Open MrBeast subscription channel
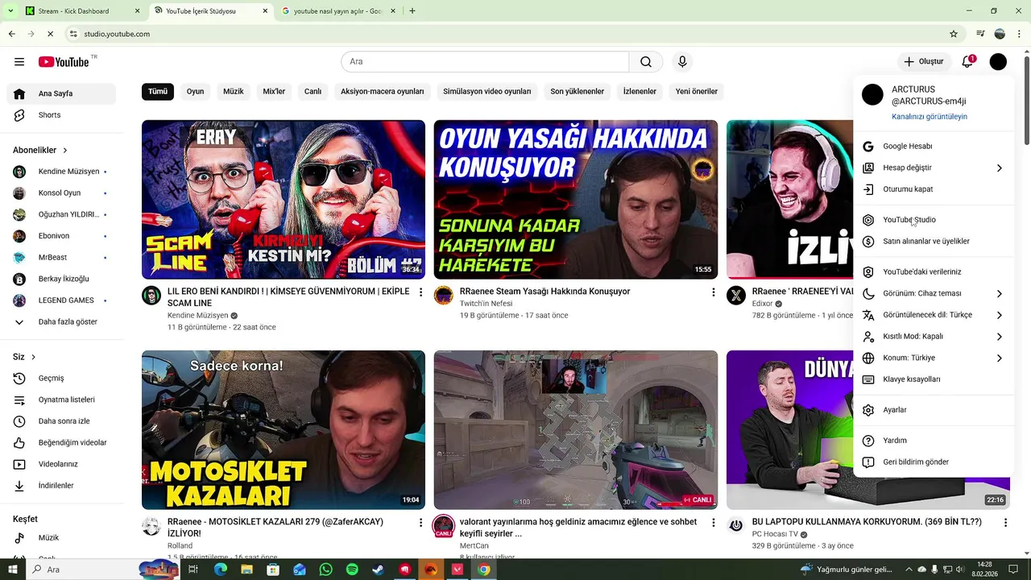1031x580 pixels. [61, 258]
